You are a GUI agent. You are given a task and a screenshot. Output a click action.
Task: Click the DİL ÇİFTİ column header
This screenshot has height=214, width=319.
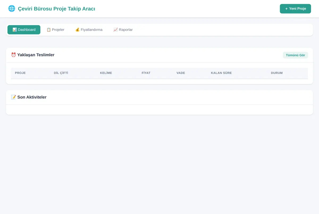[61, 73]
